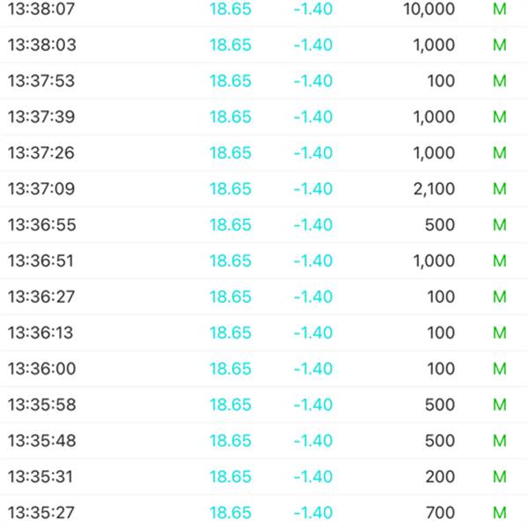Click the M flag for the 13:35:58 trade
528x528 pixels.
(500, 405)
